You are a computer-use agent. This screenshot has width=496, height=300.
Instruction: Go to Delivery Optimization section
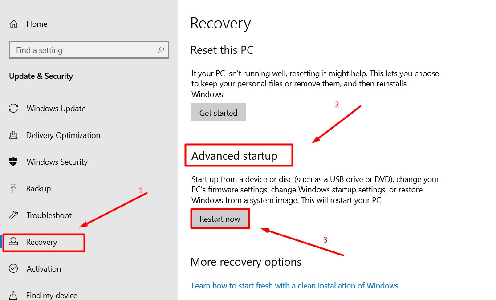tap(63, 135)
